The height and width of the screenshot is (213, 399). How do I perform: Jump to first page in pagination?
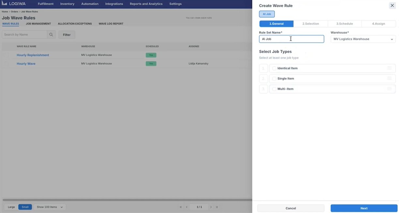(181, 207)
